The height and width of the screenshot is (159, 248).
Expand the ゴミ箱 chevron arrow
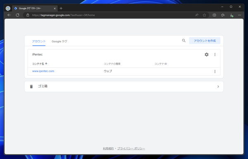(x=218, y=87)
